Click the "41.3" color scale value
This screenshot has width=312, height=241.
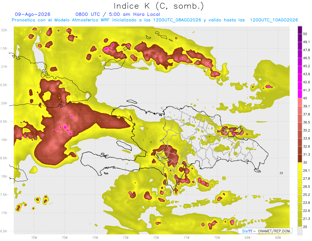(306, 90)
